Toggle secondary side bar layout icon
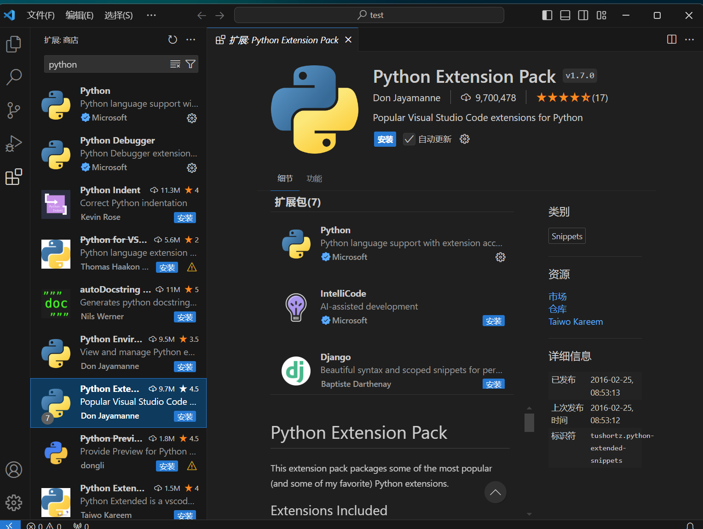Image resolution: width=703 pixels, height=529 pixels. tap(583, 15)
